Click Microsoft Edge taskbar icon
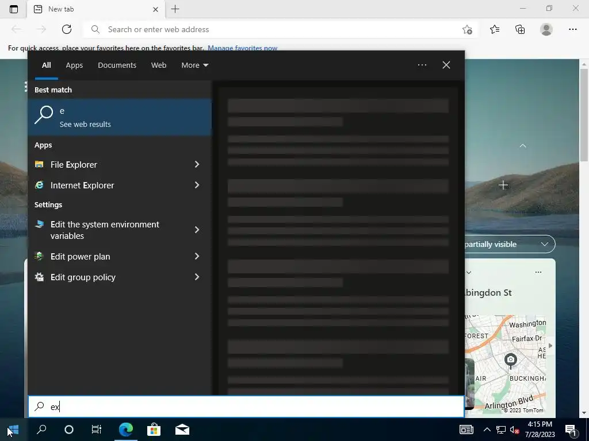 (126, 430)
